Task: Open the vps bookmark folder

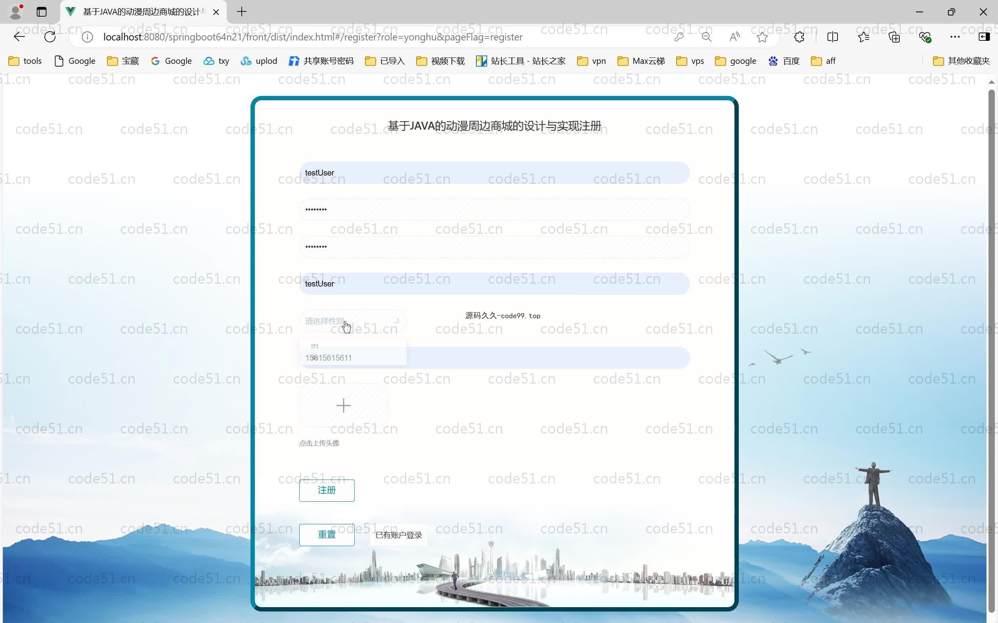Action: [690, 61]
